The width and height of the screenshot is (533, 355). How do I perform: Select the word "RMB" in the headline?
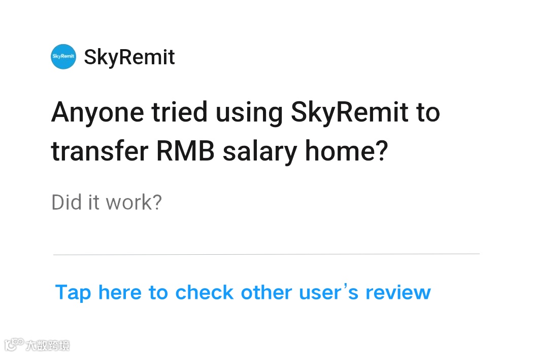(185, 152)
